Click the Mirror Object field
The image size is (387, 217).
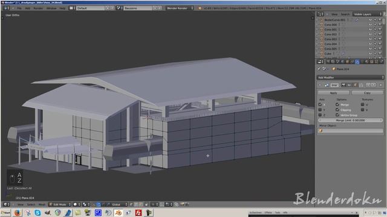350,131
